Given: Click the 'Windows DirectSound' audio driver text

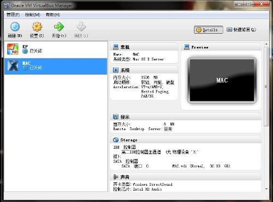Looking at the screenshot, I should (x=152, y=184).
